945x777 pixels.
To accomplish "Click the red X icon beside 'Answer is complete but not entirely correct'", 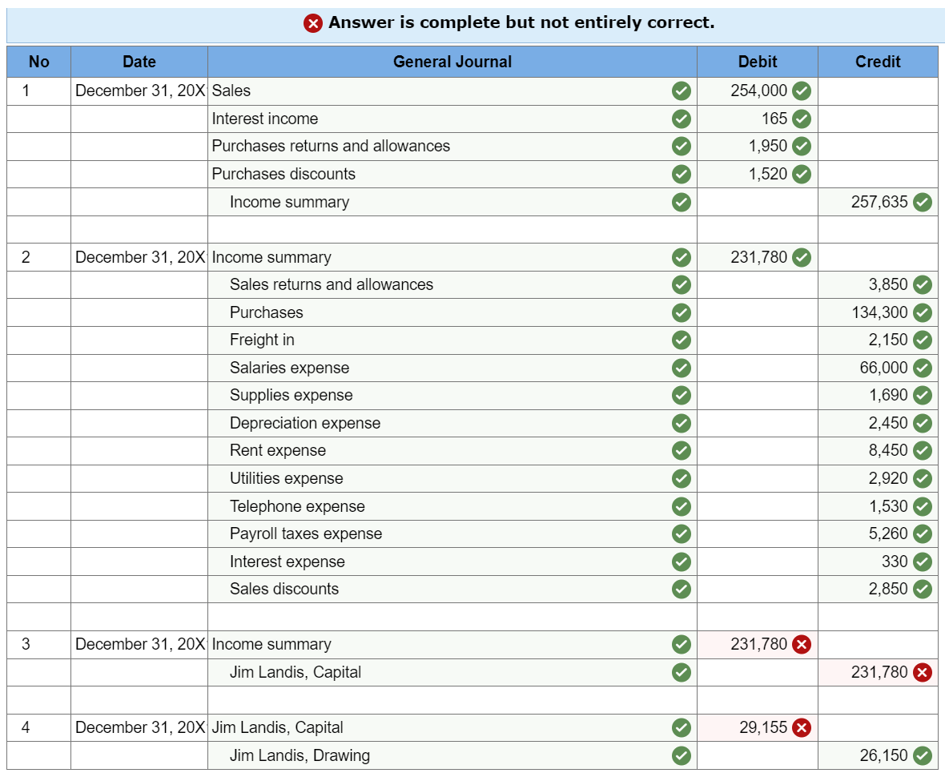I will pyautogui.click(x=314, y=22).
